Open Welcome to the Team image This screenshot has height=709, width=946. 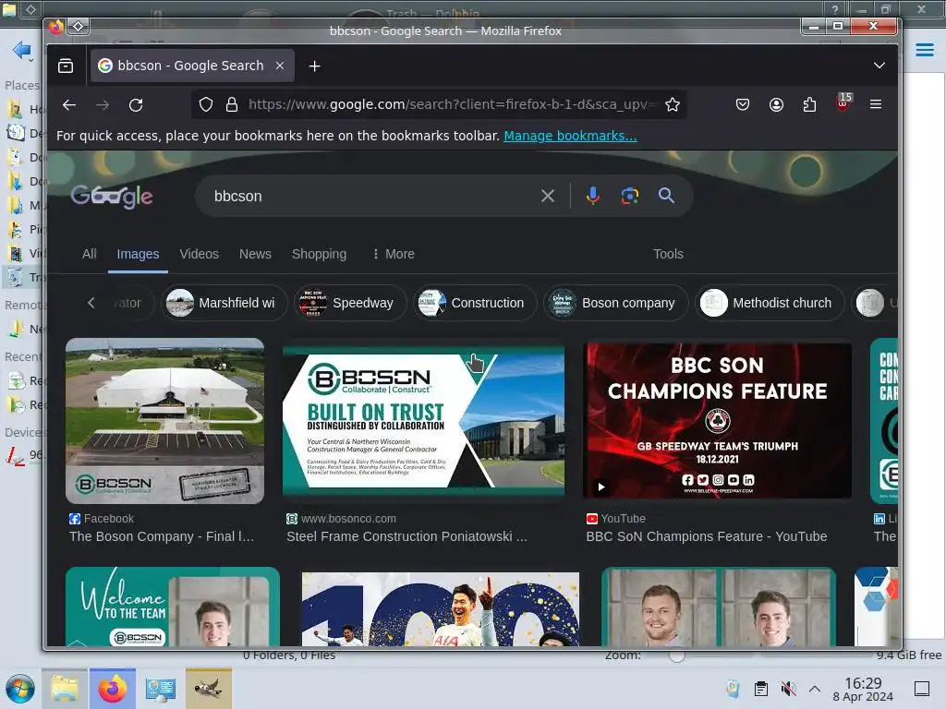pyautogui.click(x=173, y=607)
